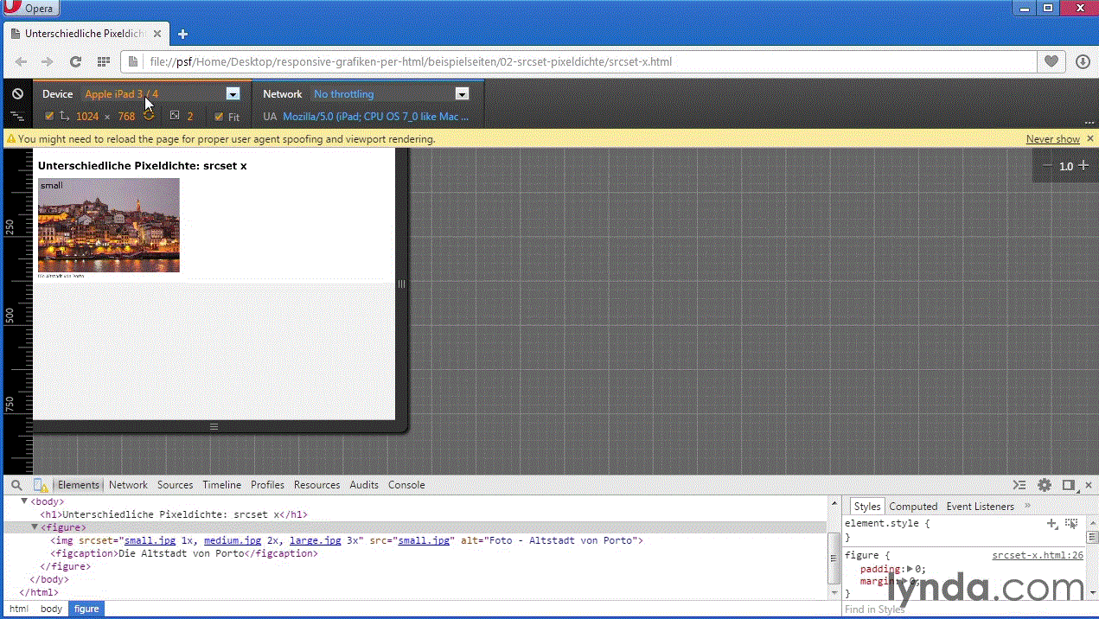1099x619 pixels.
Task: Open the Network throttling dropdown
Action: pos(391,94)
